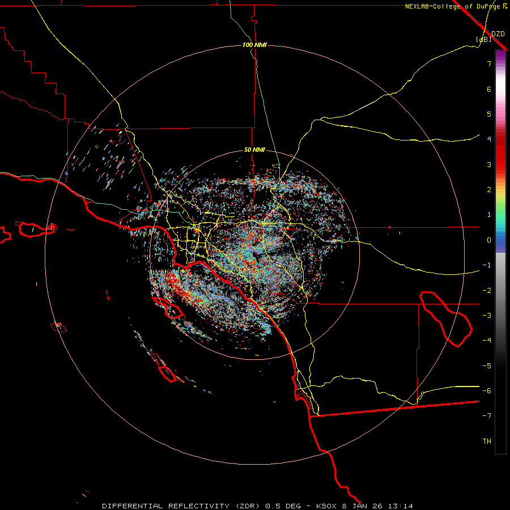Click the 4 value on color scale
This screenshot has height=510, width=510.
[489, 139]
